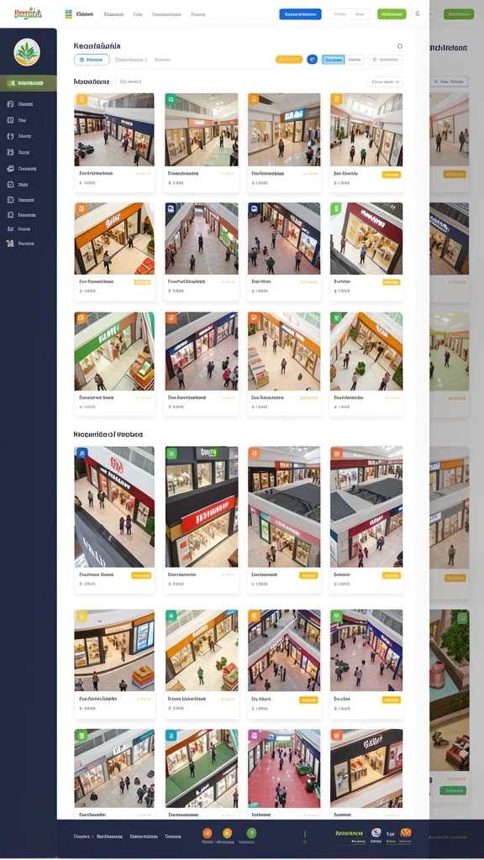Click the round plant logo in the sidebar
484x860 pixels.
click(x=27, y=52)
